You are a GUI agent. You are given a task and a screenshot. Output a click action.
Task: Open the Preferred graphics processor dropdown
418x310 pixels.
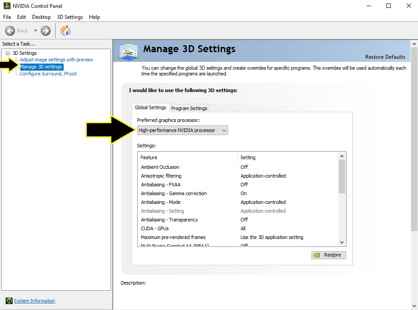[182, 130]
